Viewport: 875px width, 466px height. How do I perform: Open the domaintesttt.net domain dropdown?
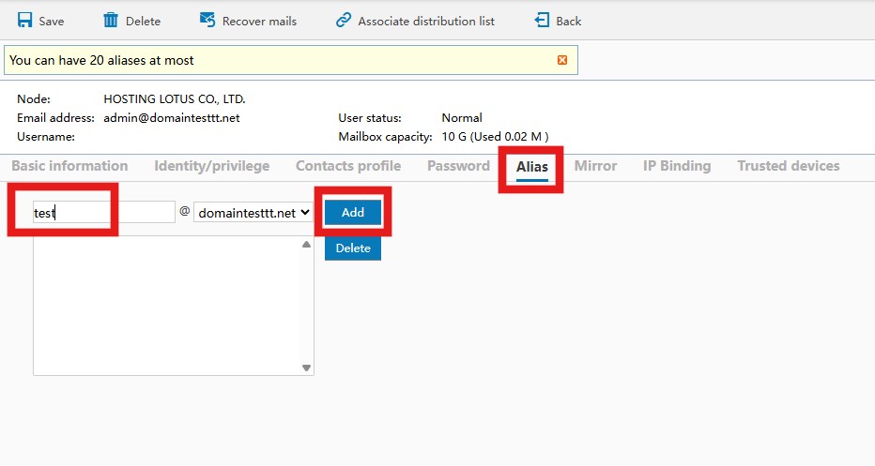253,213
